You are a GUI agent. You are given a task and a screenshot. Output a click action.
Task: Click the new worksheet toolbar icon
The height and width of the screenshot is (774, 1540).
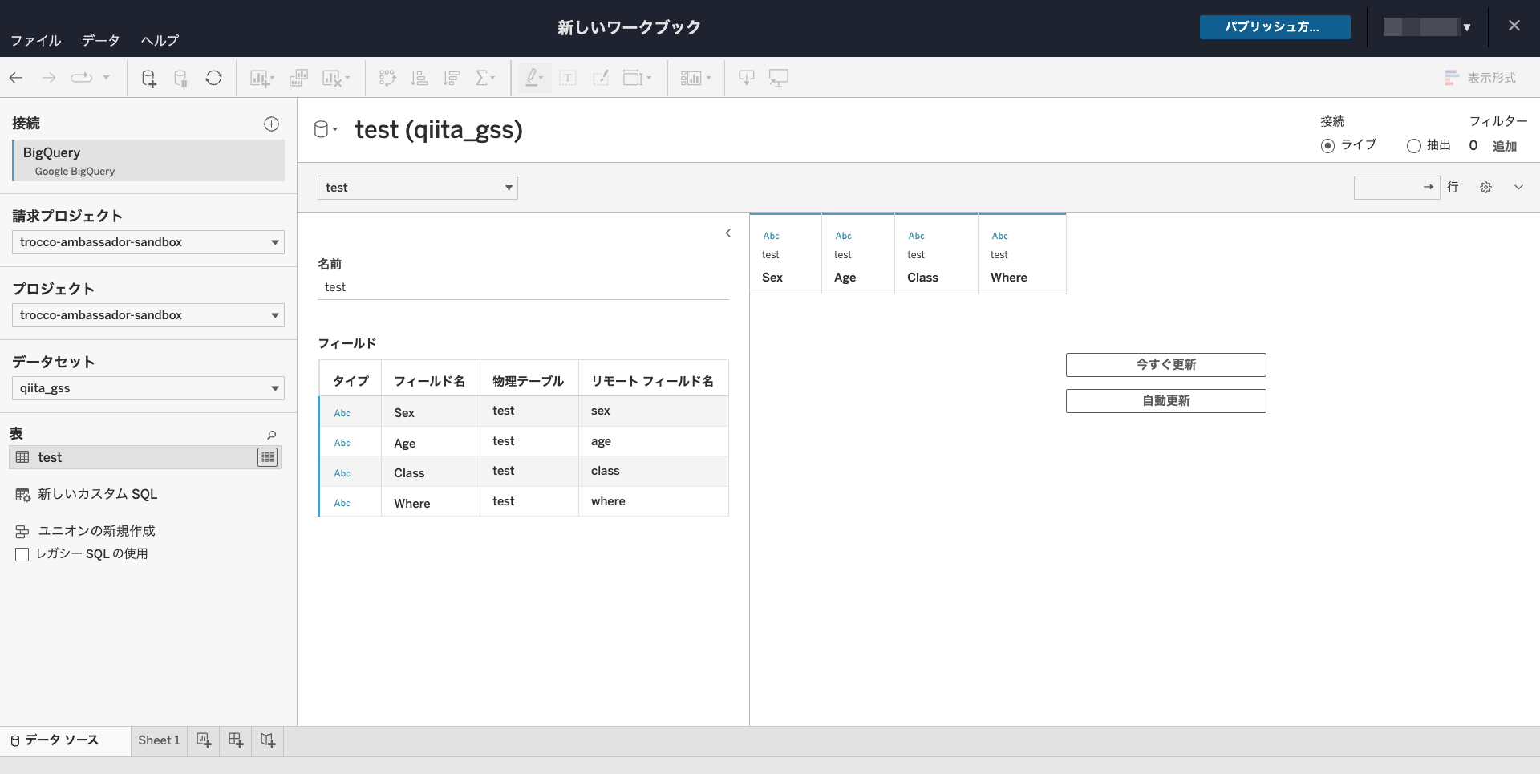(261, 78)
